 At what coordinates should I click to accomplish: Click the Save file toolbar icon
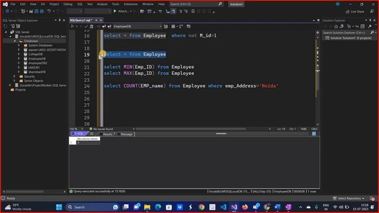pyautogui.click(x=37, y=11)
